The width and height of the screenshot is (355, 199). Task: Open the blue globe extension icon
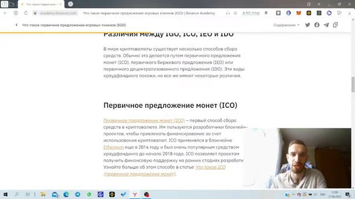(x=288, y=13)
